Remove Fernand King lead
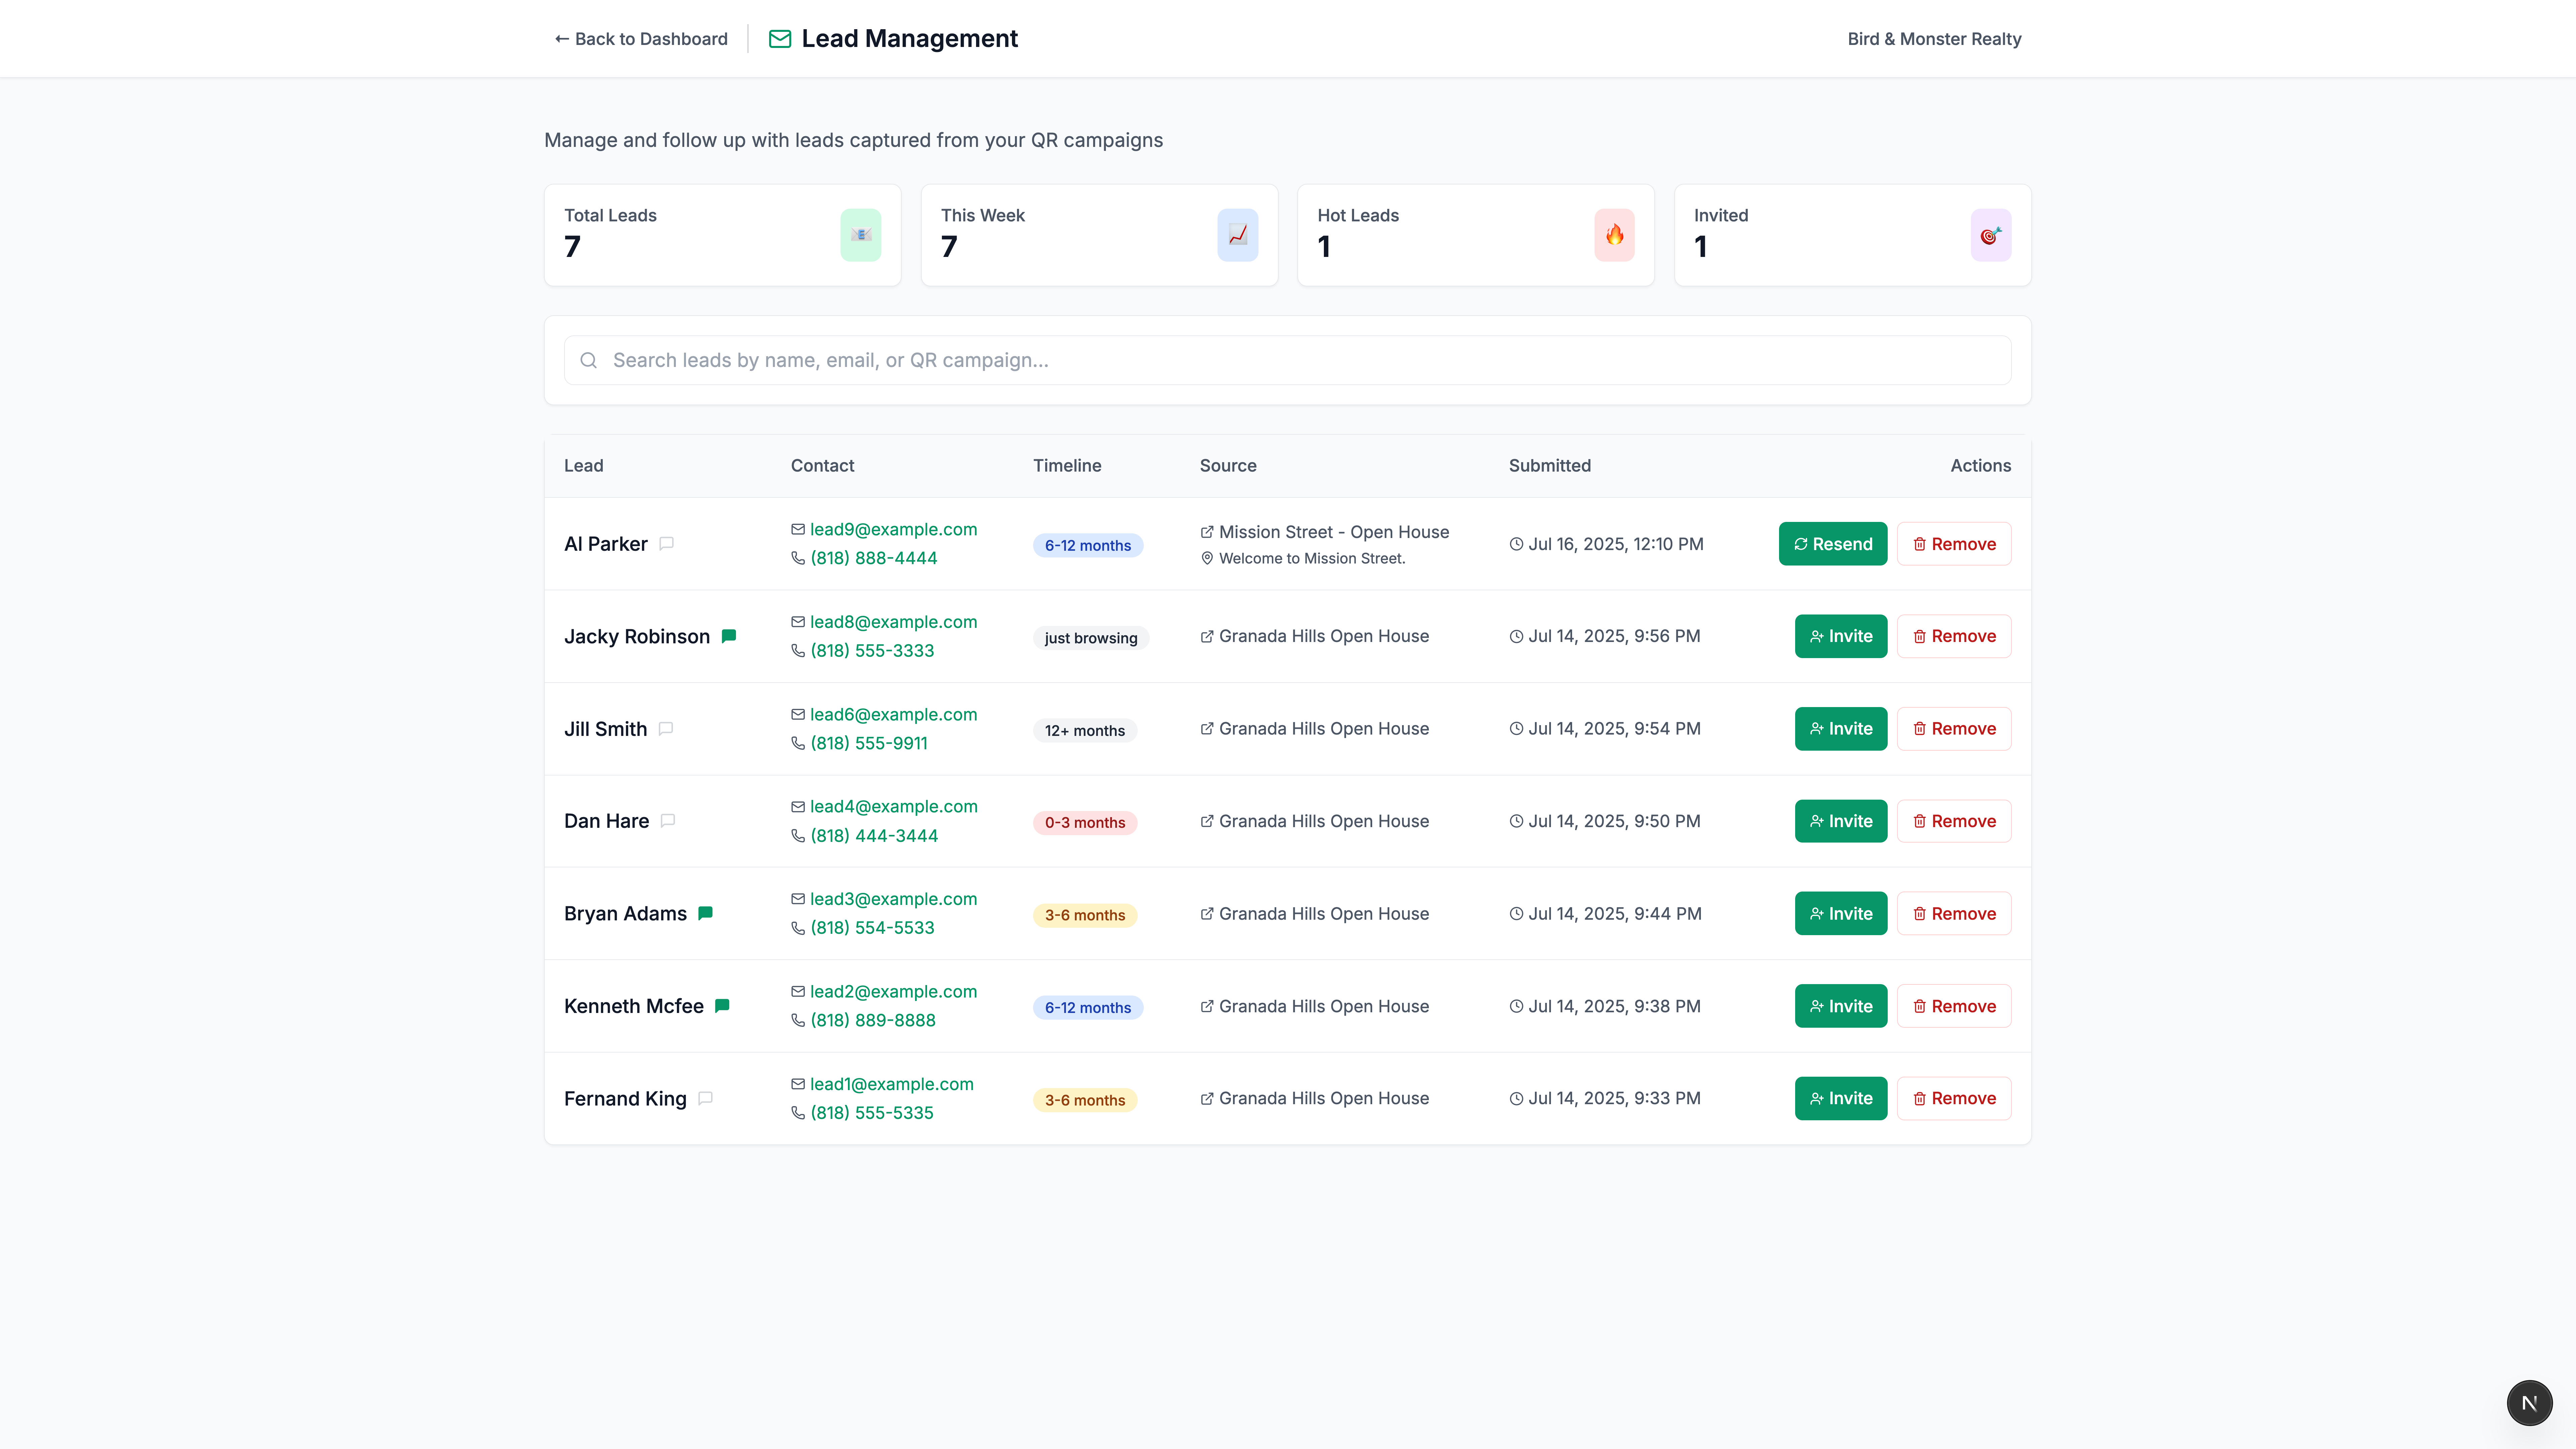2576x1449 pixels. [x=1954, y=1098]
